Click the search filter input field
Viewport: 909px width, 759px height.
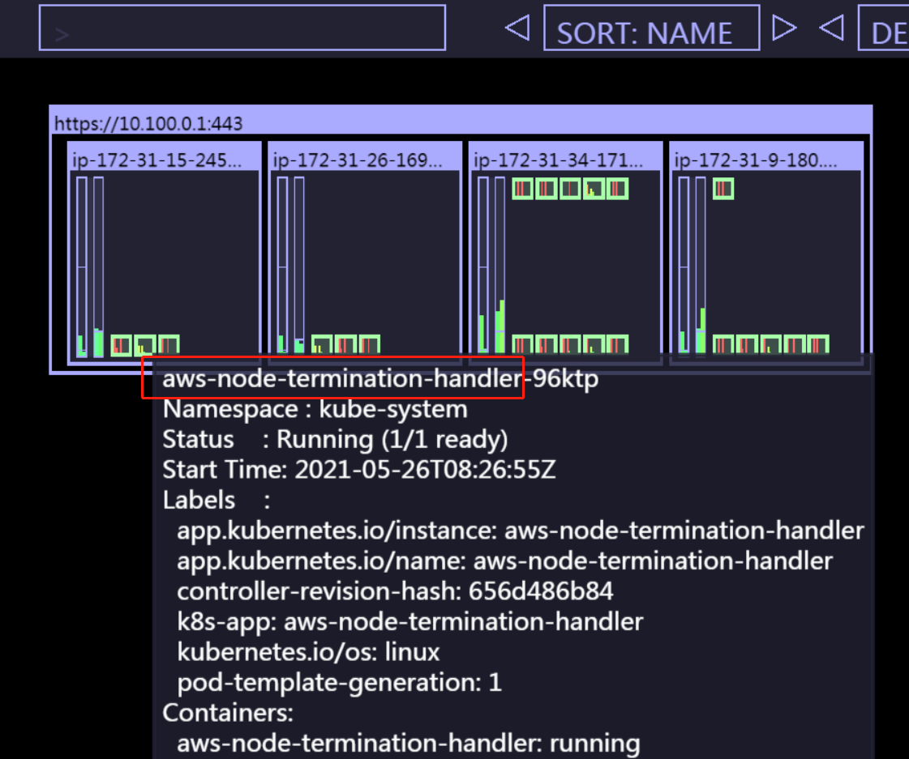242,28
